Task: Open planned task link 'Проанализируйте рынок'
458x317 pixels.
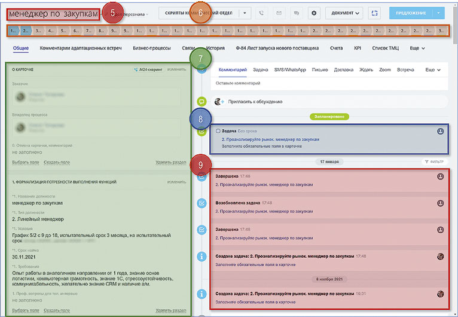Action: [x=270, y=139]
